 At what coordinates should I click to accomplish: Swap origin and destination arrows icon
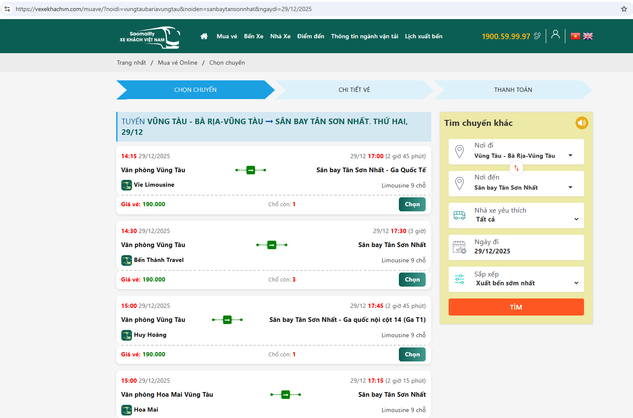coord(516,168)
